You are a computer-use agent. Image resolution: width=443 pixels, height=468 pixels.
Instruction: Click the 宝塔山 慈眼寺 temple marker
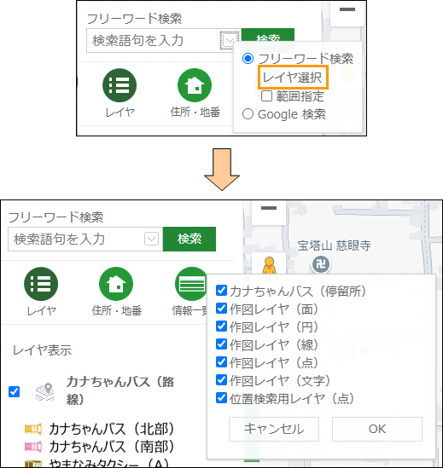click(321, 264)
